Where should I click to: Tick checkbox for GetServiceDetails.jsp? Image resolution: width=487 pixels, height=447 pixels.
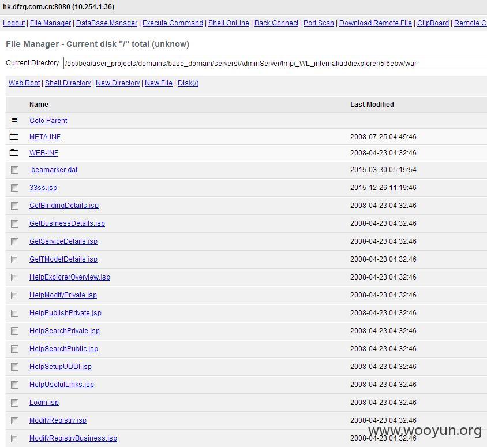click(14, 241)
